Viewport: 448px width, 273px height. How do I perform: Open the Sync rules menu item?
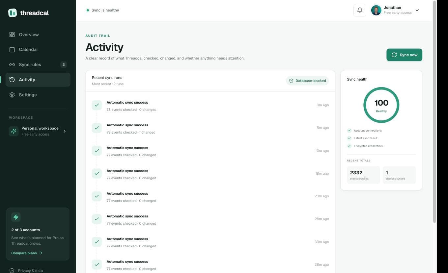pos(38,64)
